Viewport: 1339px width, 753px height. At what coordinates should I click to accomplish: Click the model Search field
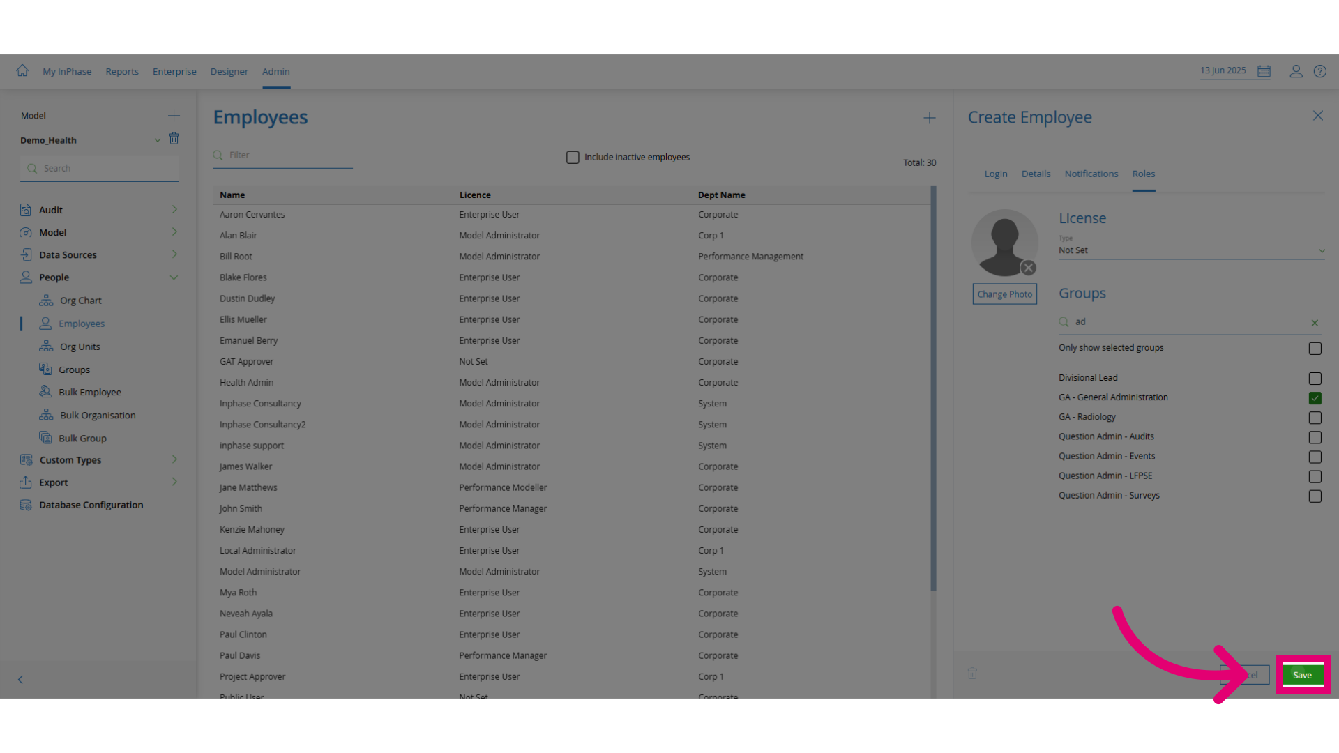(x=99, y=168)
